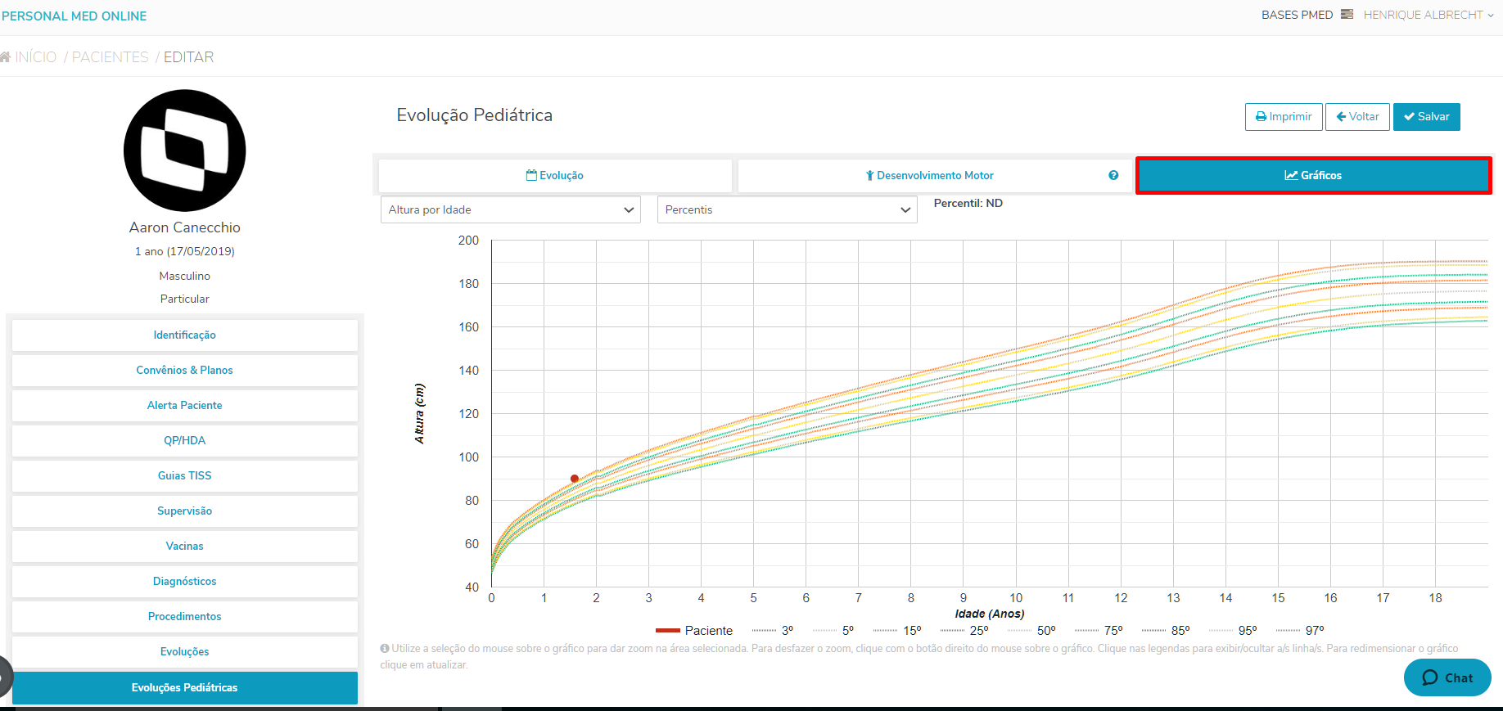The image size is (1503, 711).
Task: Open QP/HDA section
Action: (x=185, y=441)
